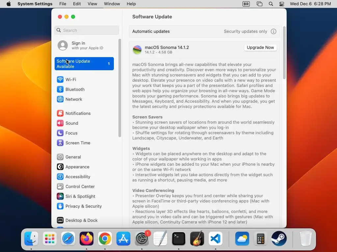Launch Visual Studio Code from the Dock
This screenshot has width=337, height=252.
215,239
